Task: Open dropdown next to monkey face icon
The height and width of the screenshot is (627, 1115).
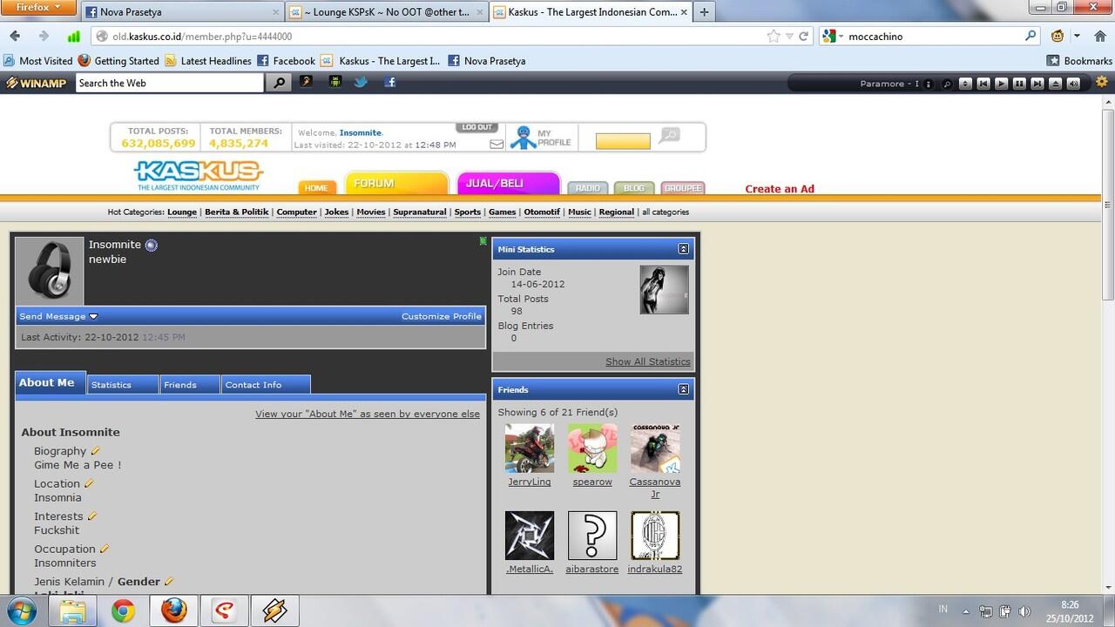Action: click(x=1078, y=37)
